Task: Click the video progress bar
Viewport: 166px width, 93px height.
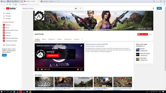Action: pyautogui.click(x=59, y=67)
